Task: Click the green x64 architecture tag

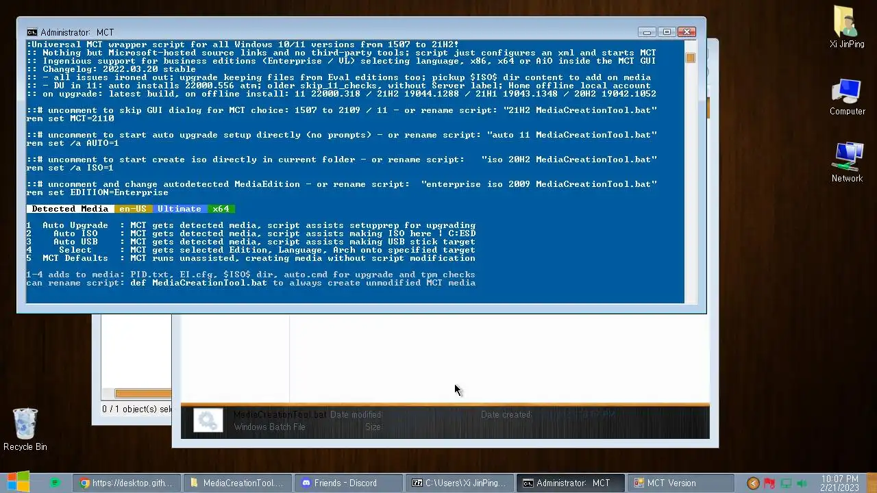Action: pos(221,209)
